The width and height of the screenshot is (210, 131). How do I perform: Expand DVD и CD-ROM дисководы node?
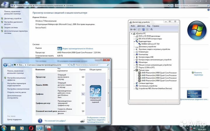click(134, 36)
